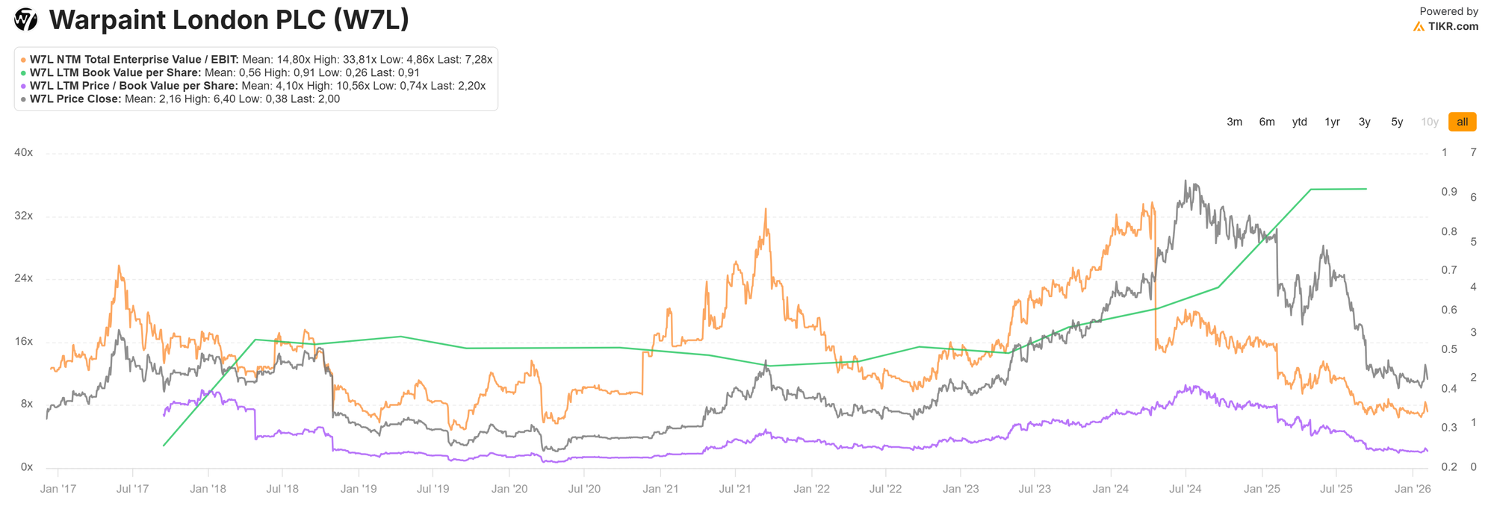The width and height of the screenshot is (1494, 509).
Task: Click the Jan '21 x-axis label
Action: (660, 490)
